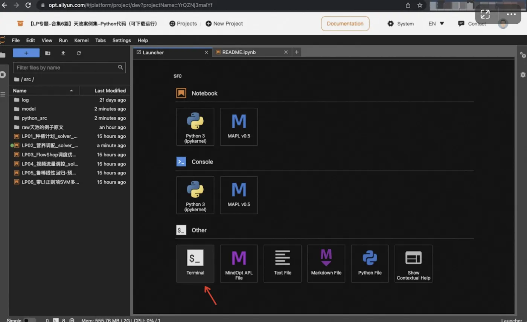527x322 pixels.
Task: Click the browser reload icon
Action: tap(28, 5)
